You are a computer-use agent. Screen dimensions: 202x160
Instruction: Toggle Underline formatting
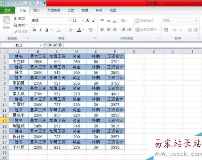[x=46, y=30]
